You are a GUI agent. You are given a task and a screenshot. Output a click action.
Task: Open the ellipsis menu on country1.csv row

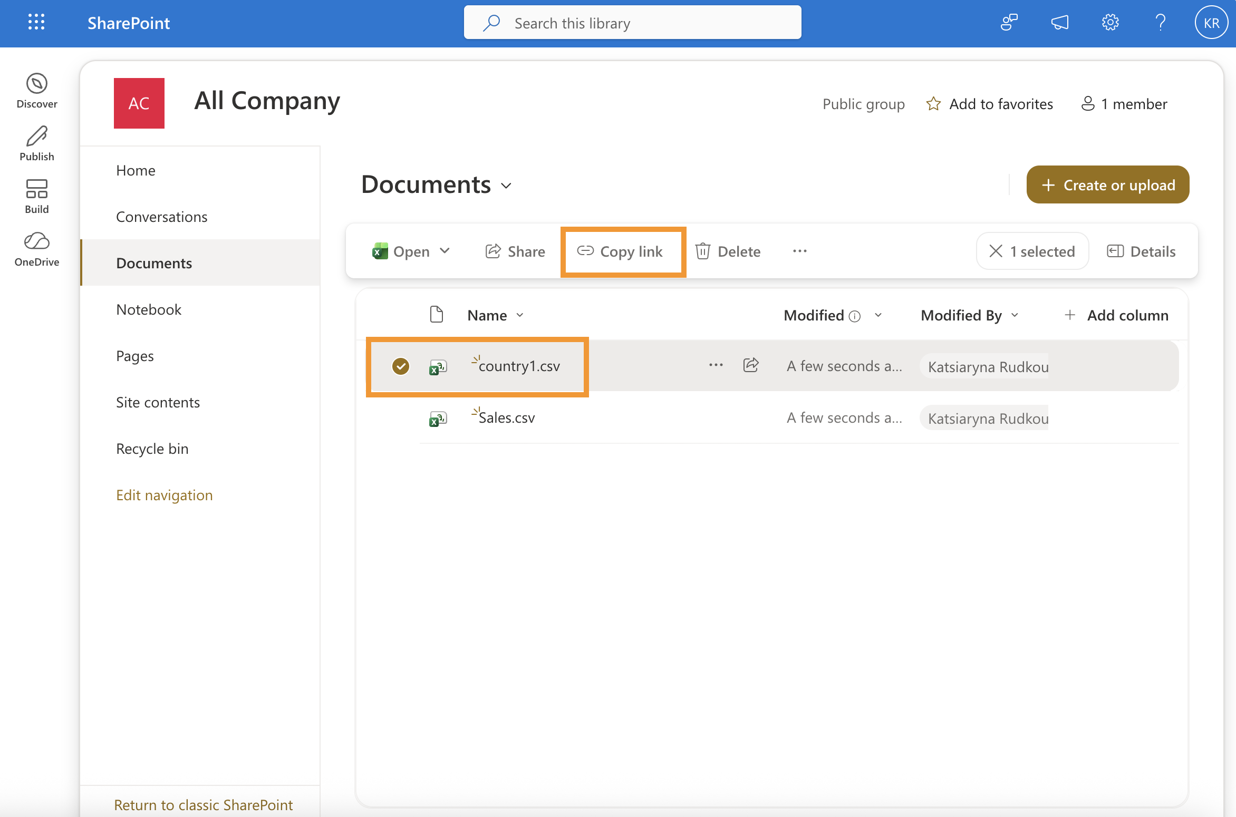click(x=716, y=365)
